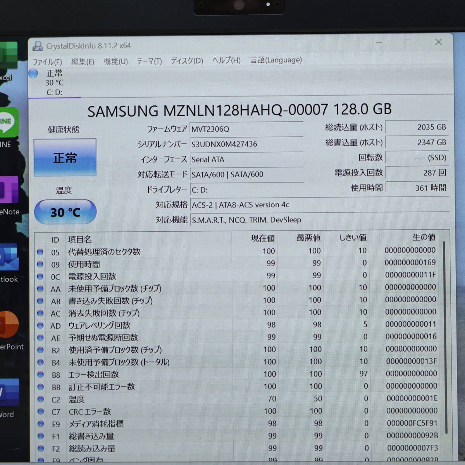The width and height of the screenshot is (465, 465).
Task: Select the 総読み込み量 attribute name
Action: click(x=92, y=449)
